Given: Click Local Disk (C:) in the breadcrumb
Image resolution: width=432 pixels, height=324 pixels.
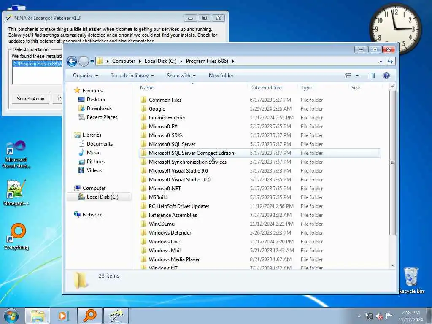Looking at the screenshot, I should 160,61.
